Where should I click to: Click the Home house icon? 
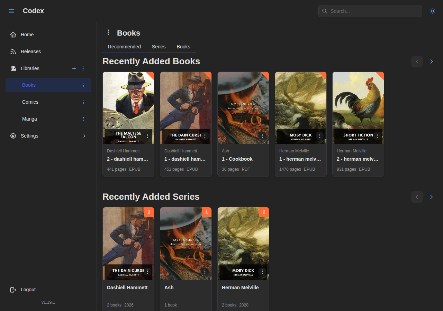[13, 35]
